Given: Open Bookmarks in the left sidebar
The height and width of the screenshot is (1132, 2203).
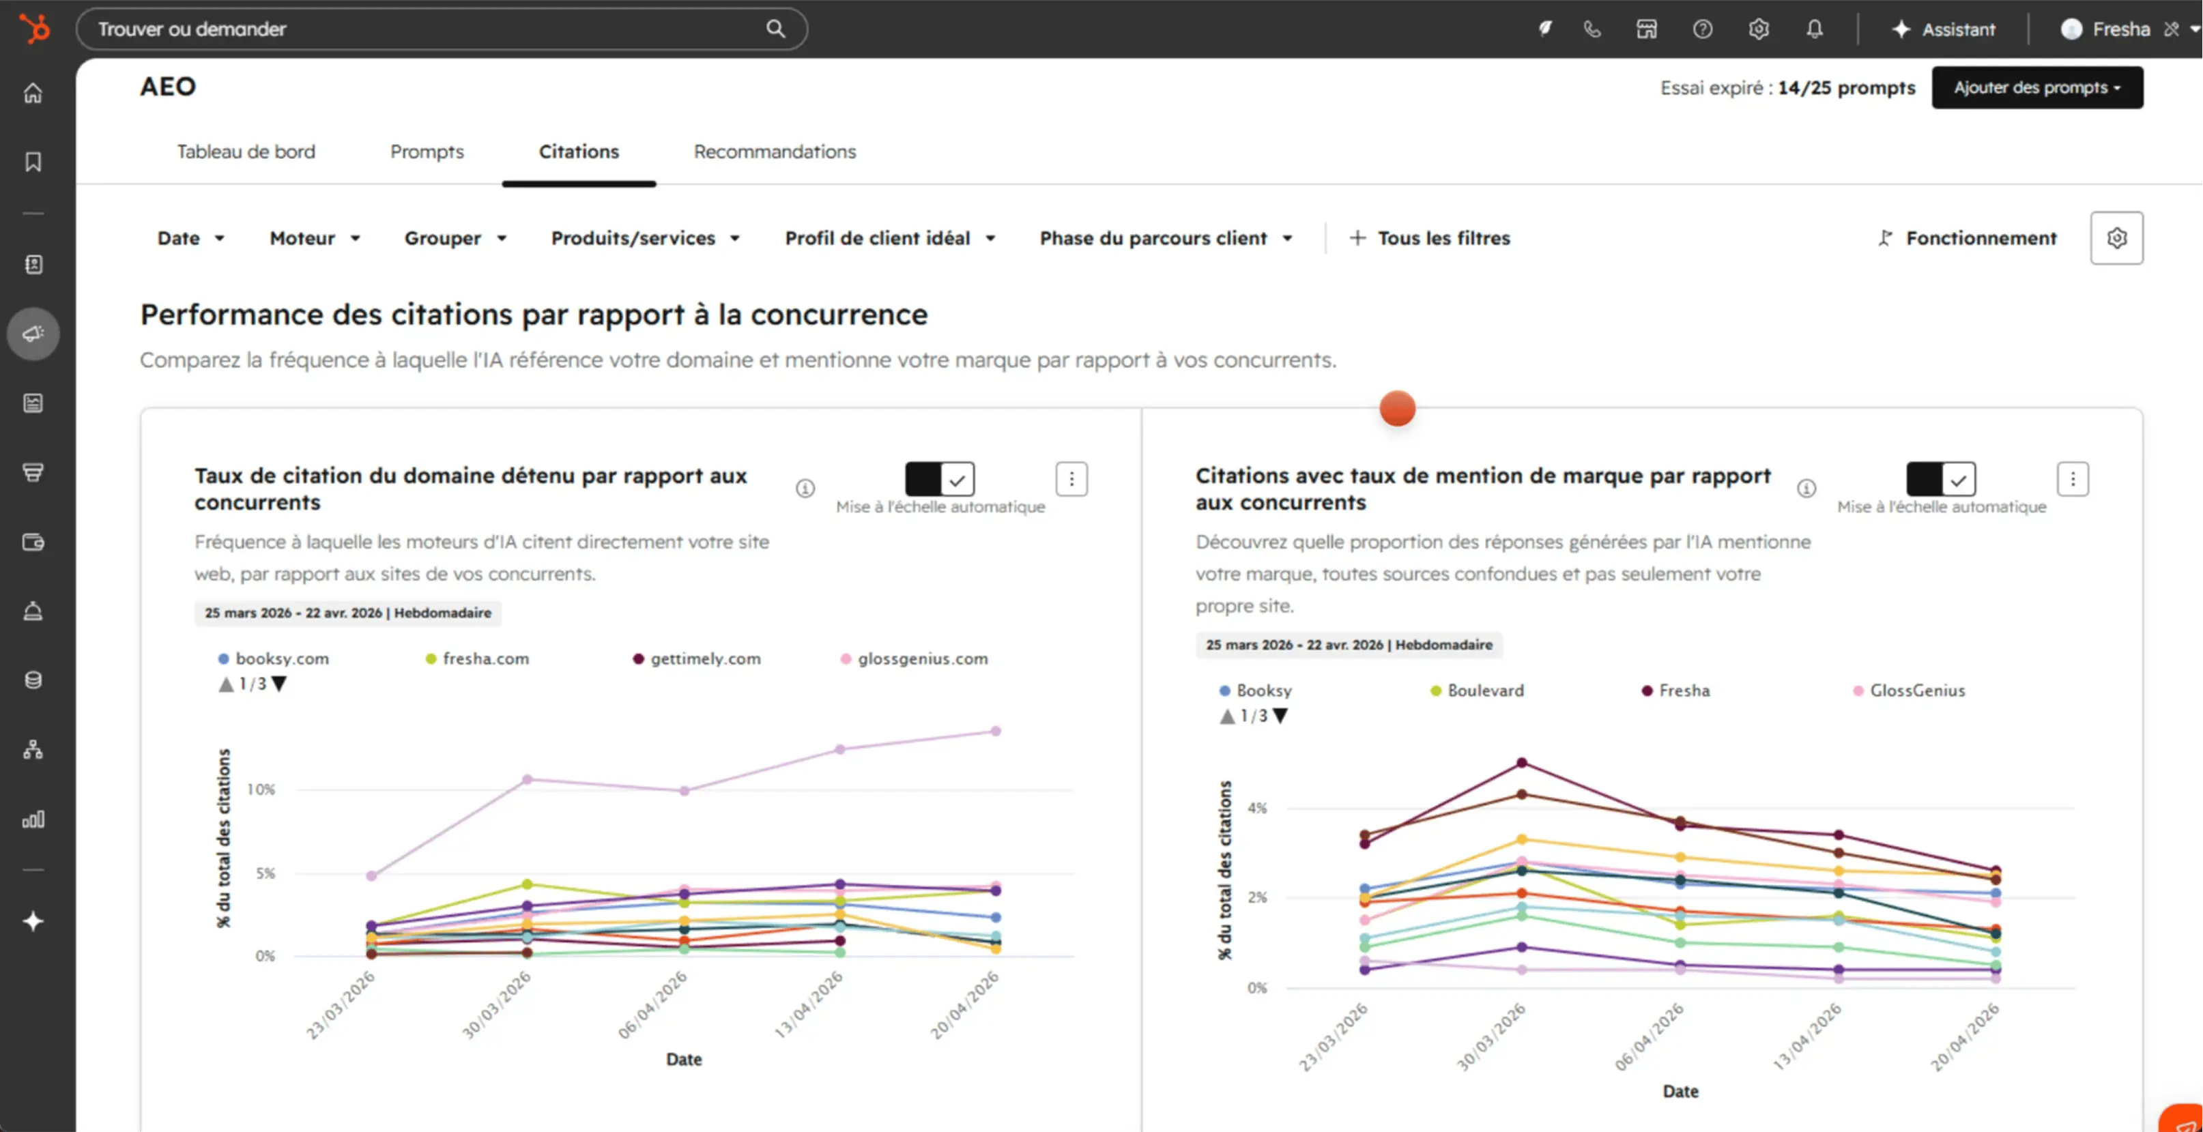Looking at the screenshot, I should [33, 162].
